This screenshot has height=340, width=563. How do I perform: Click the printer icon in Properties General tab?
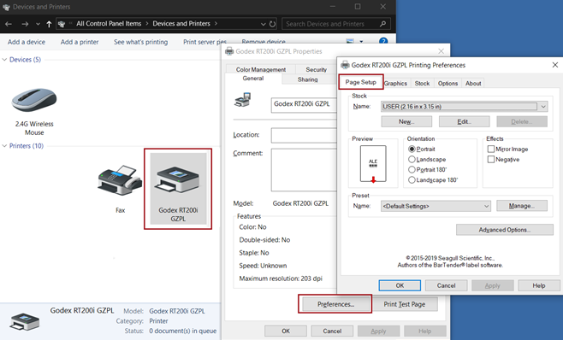(x=243, y=100)
